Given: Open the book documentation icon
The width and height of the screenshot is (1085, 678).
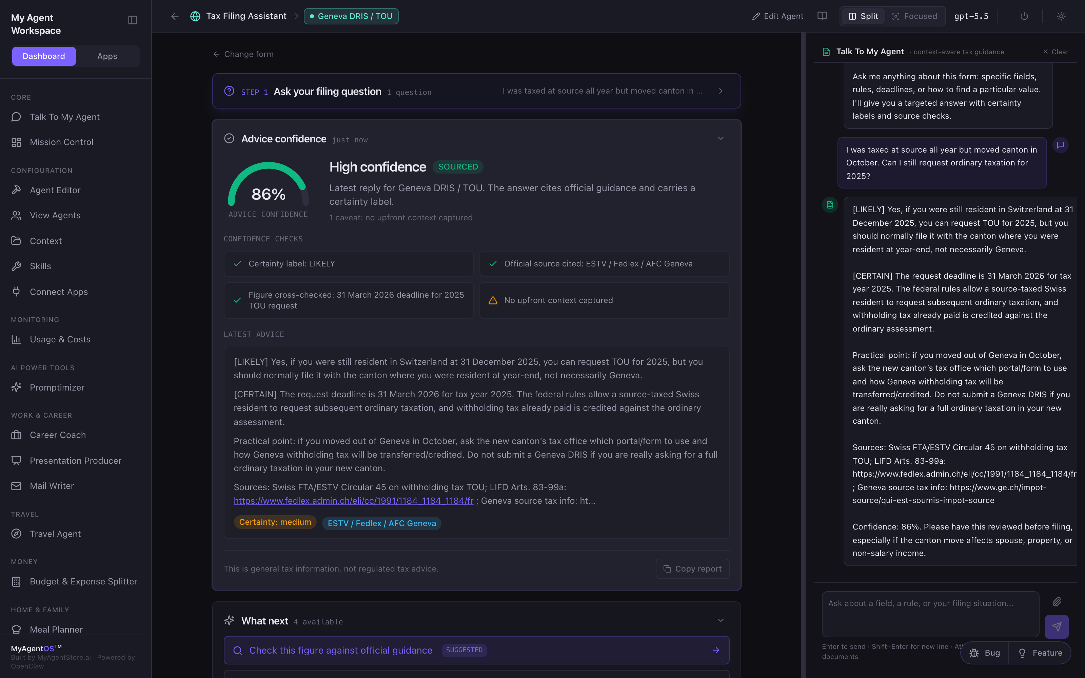Looking at the screenshot, I should point(822,16).
